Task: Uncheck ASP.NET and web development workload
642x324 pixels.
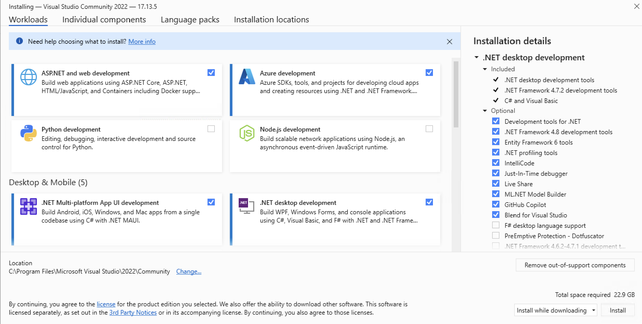Action: (211, 73)
